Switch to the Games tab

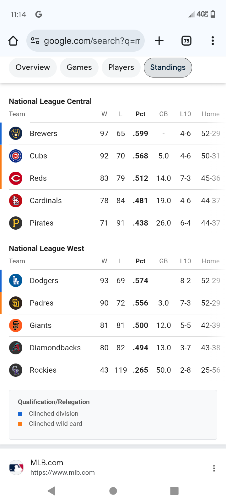79,67
